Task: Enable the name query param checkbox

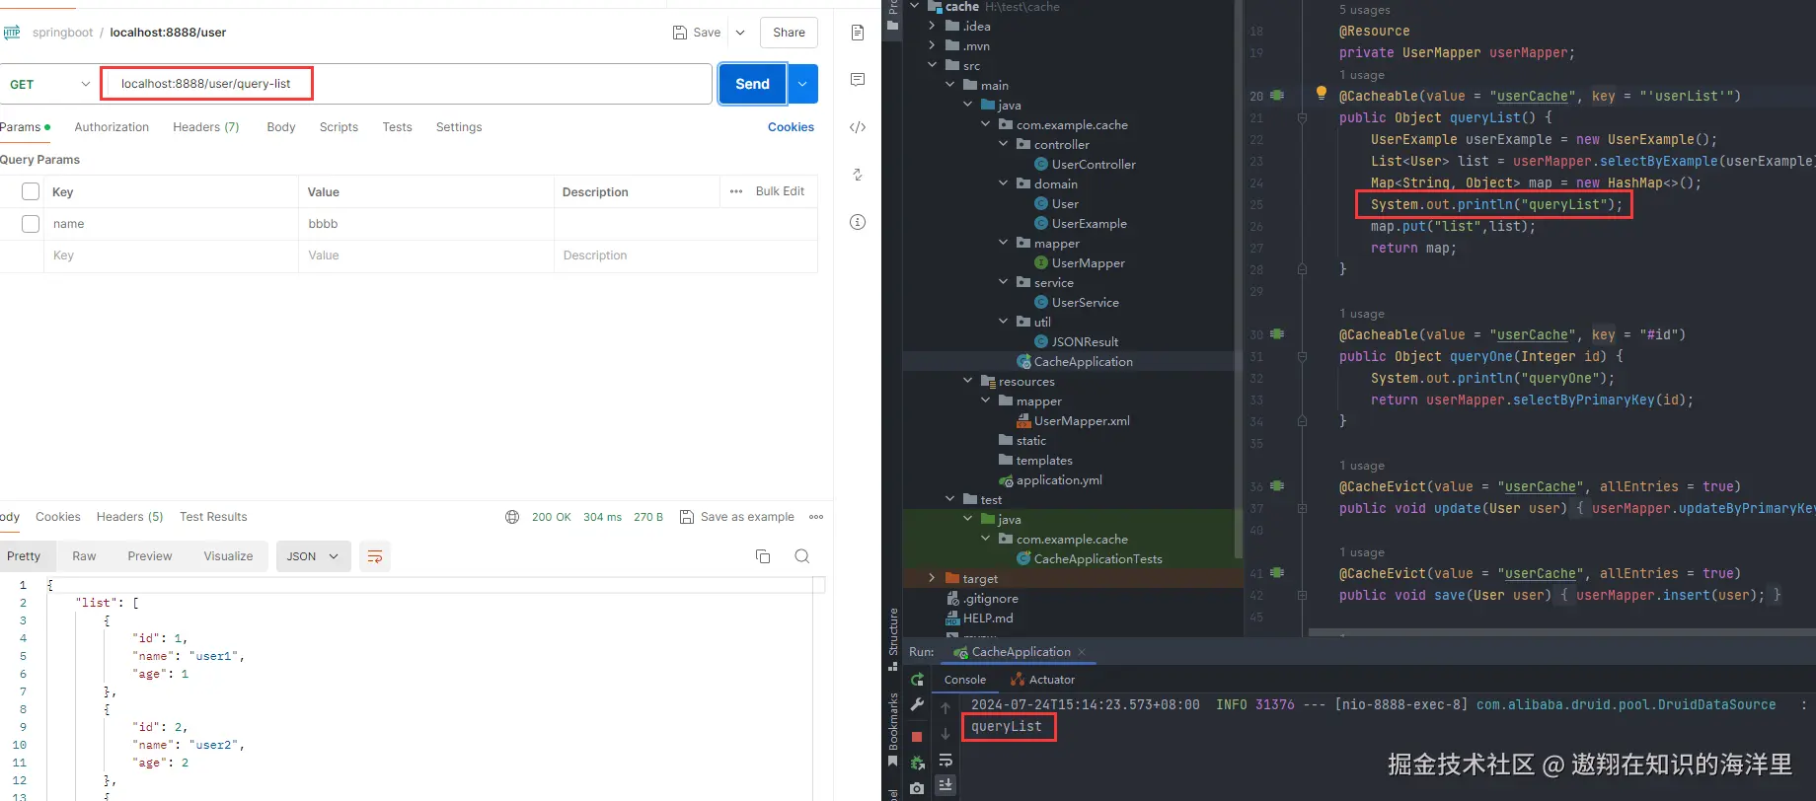Action: [31, 224]
